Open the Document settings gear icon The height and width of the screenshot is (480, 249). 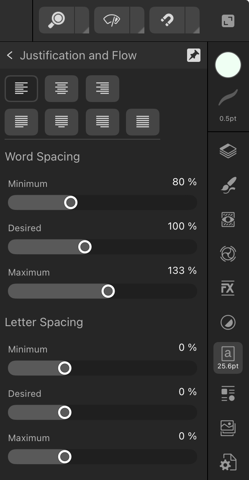point(228,462)
